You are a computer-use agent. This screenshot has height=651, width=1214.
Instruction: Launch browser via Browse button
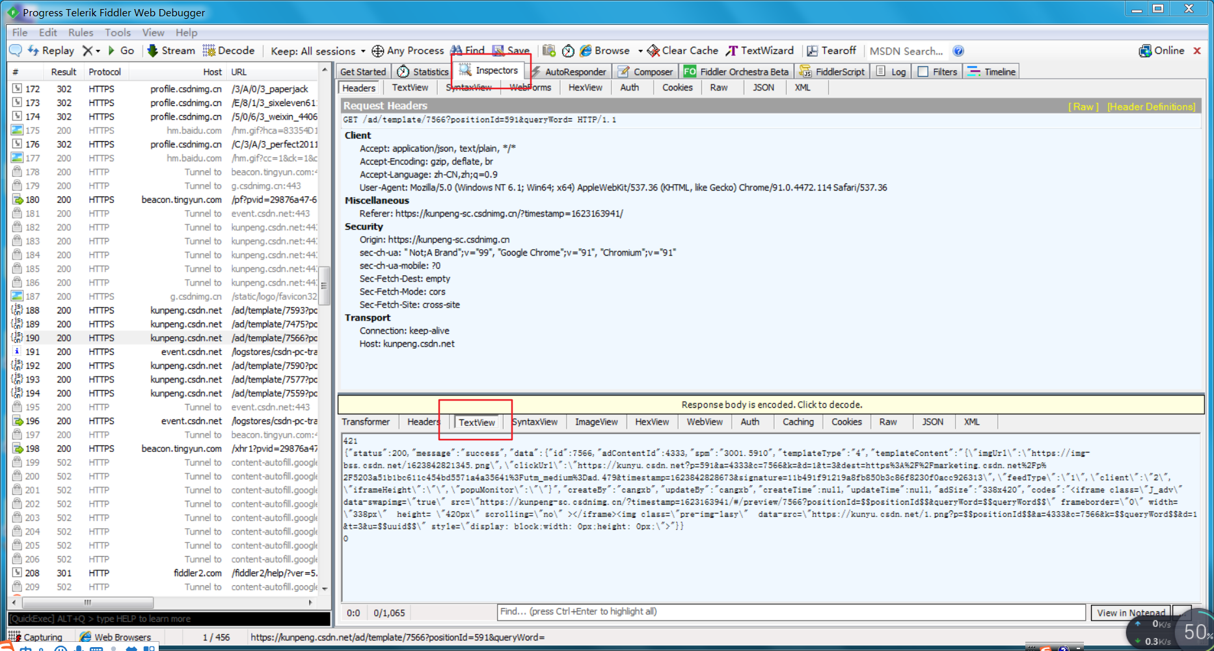click(x=604, y=51)
